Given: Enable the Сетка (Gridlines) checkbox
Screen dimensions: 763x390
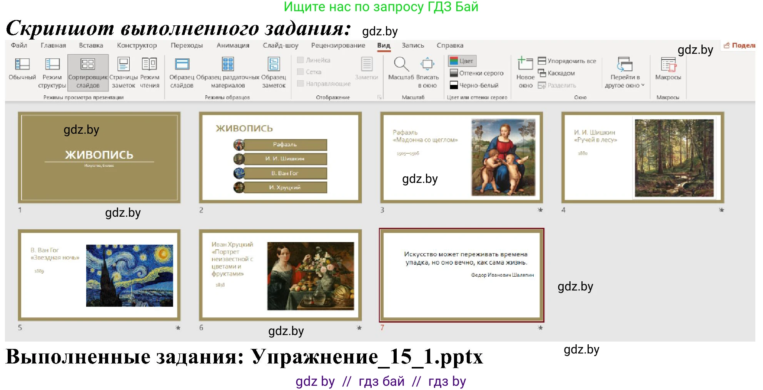Looking at the screenshot, I should 301,72.
